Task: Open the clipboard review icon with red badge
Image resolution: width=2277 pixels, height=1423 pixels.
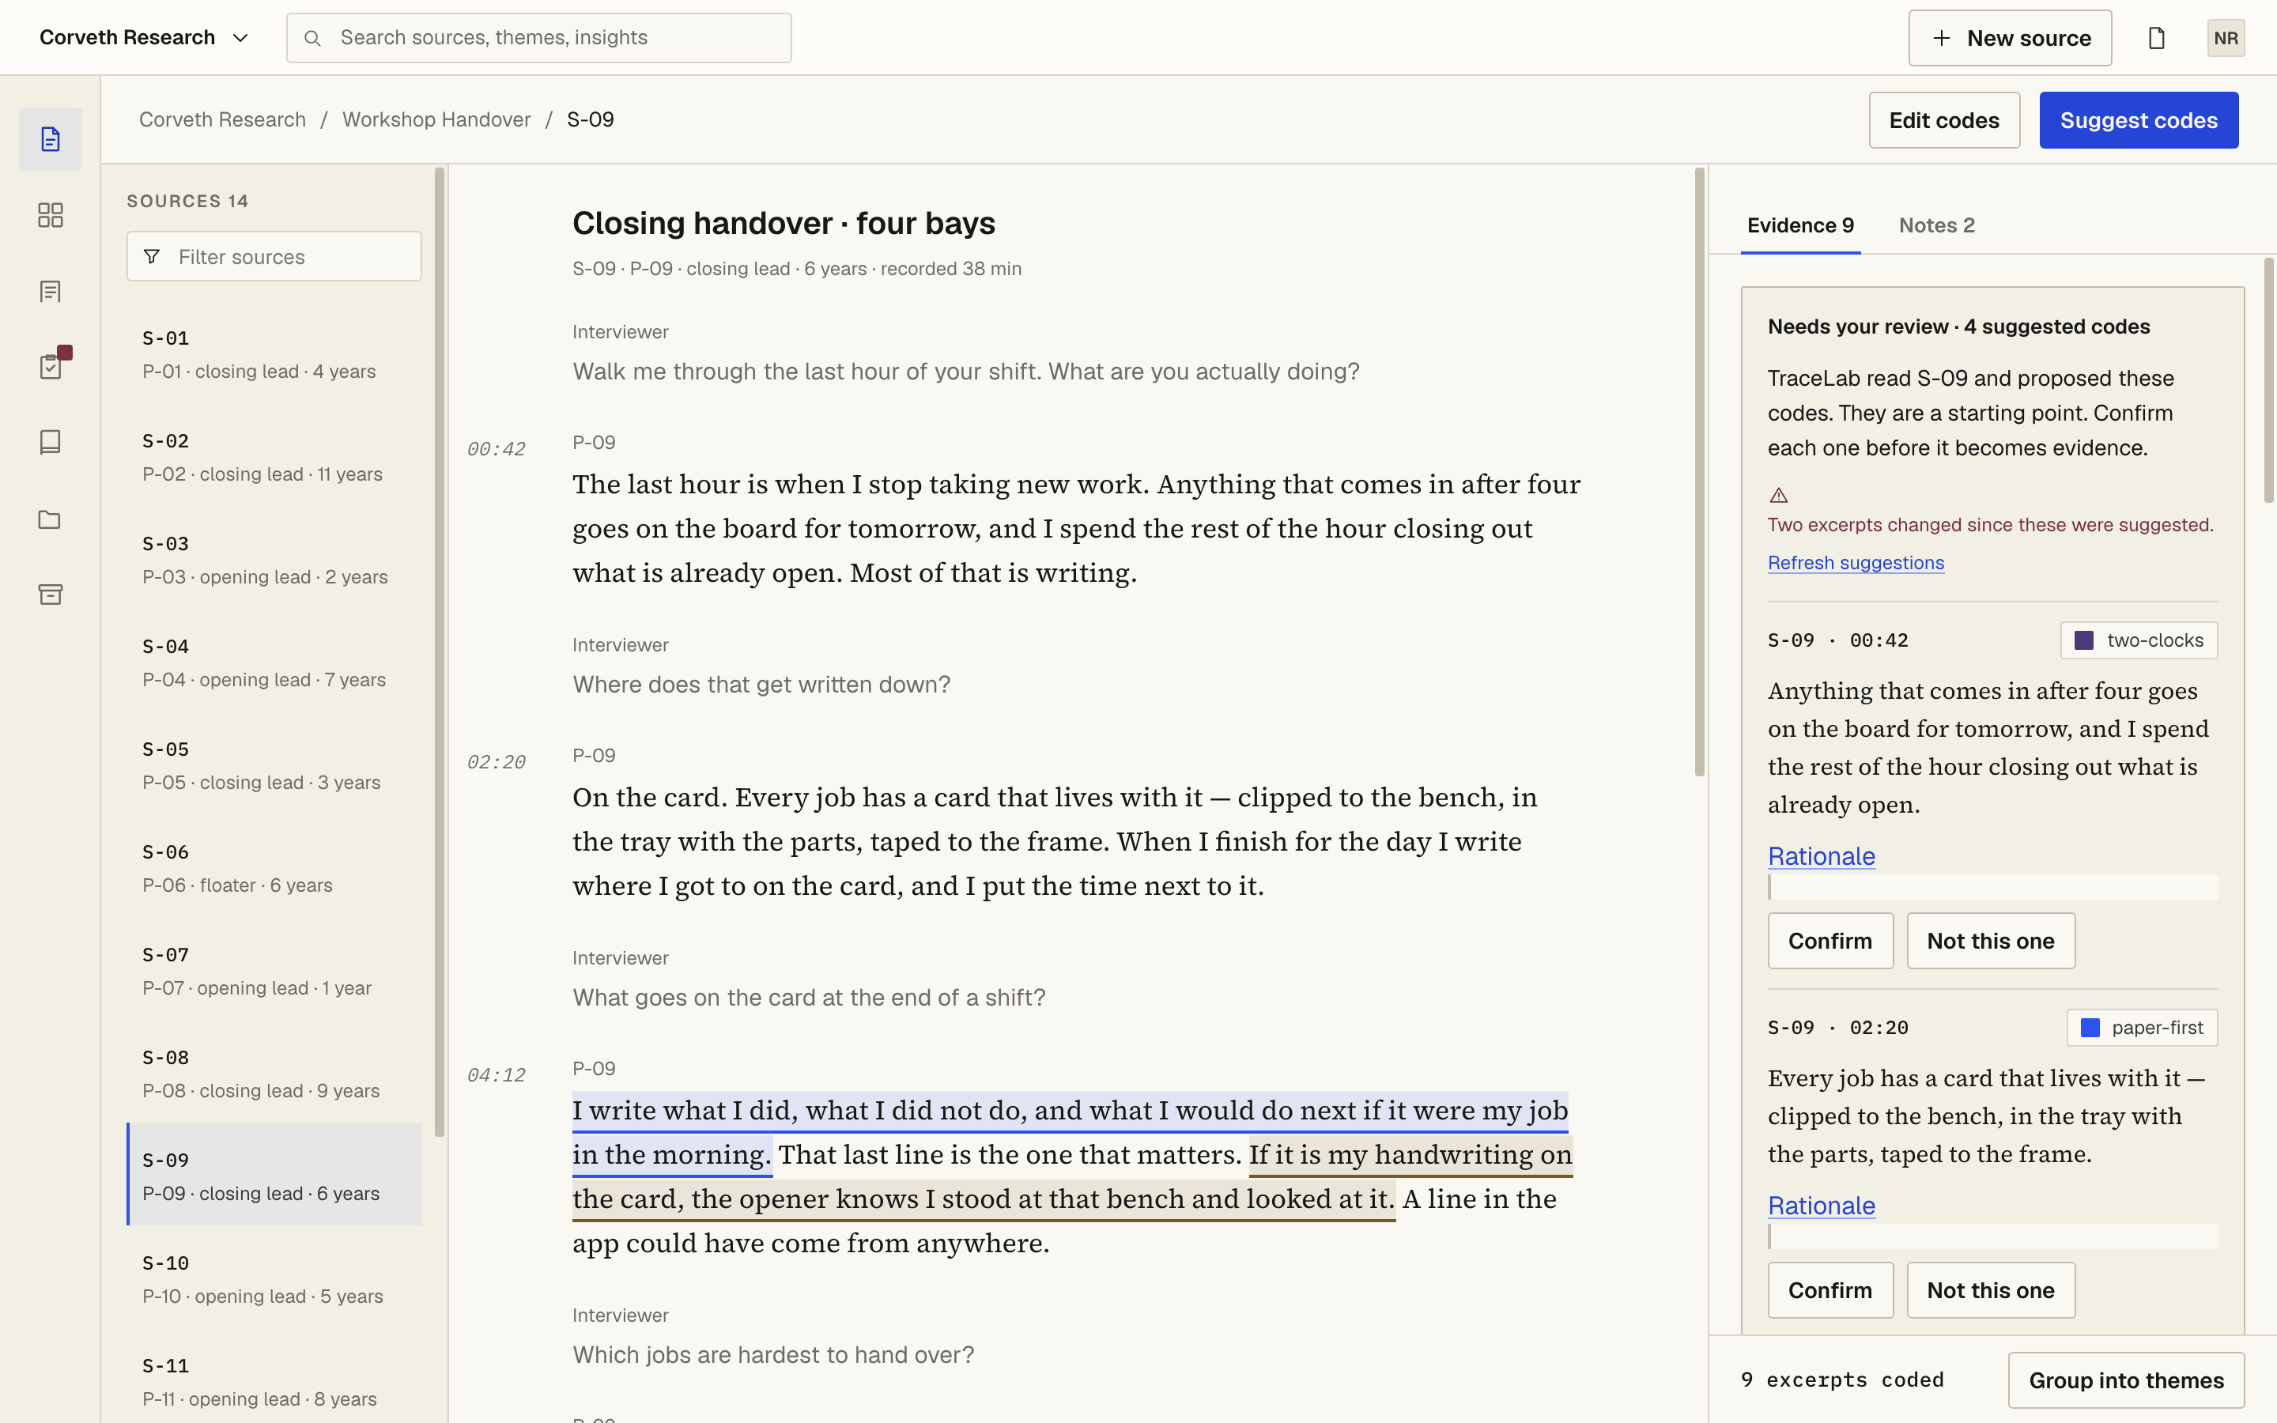Action: tap(51, 366)
